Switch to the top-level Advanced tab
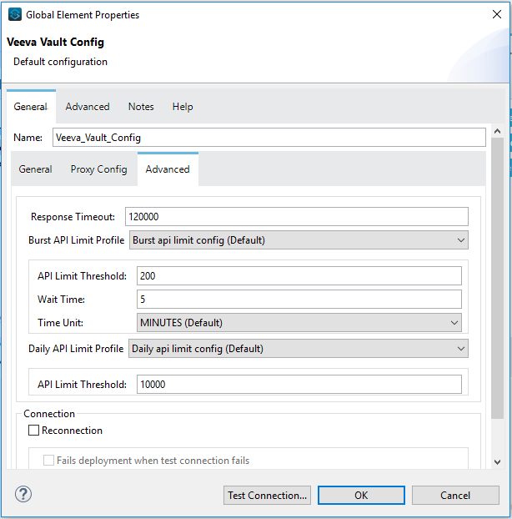The image size is (512, 519). coord(88,107)
